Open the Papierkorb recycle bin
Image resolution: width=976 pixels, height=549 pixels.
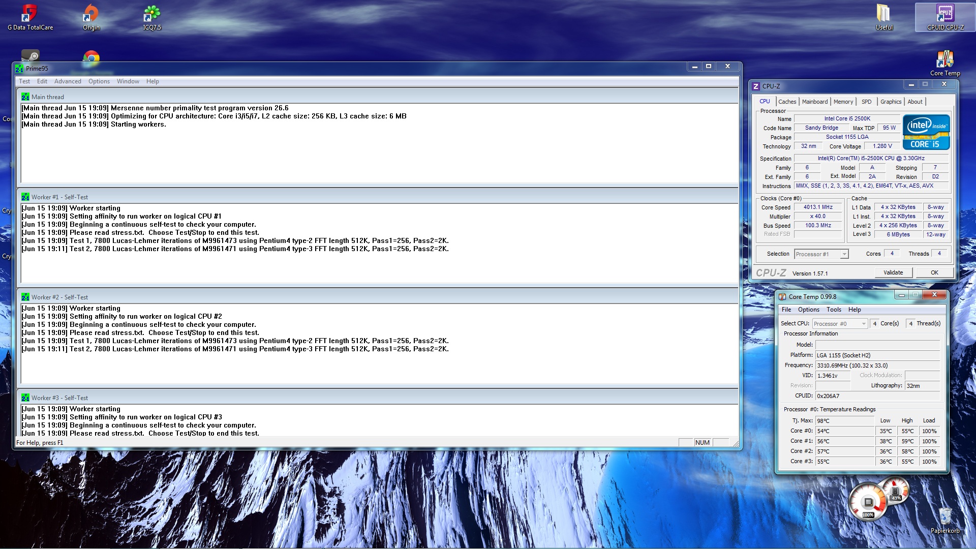tap(945, 521)
